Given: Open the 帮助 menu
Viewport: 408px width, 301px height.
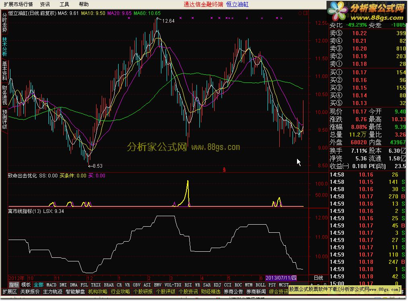Looking at the screenshot, I should click(x=84, y=4).
